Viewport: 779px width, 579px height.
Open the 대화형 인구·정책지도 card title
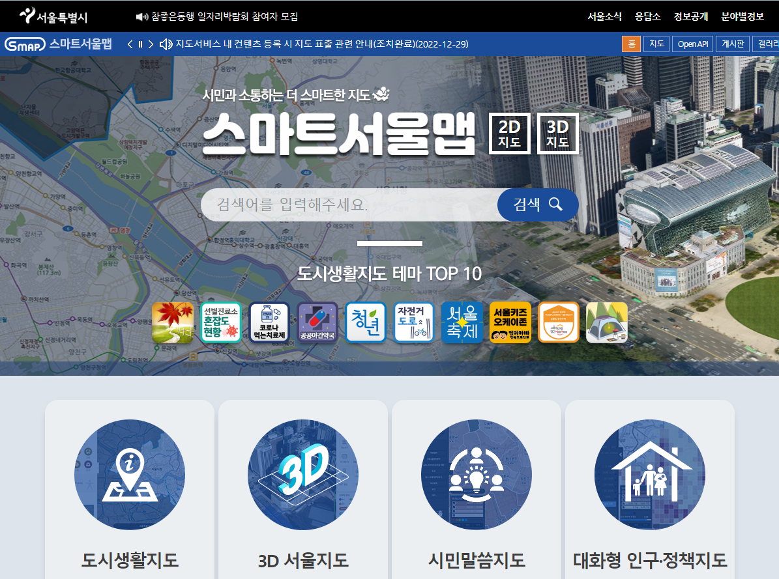coord(650,560)
